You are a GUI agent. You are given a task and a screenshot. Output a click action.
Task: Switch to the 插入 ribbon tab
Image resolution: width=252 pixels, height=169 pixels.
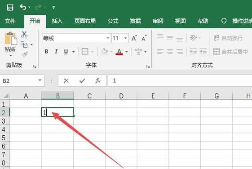[x=57, y=21]
